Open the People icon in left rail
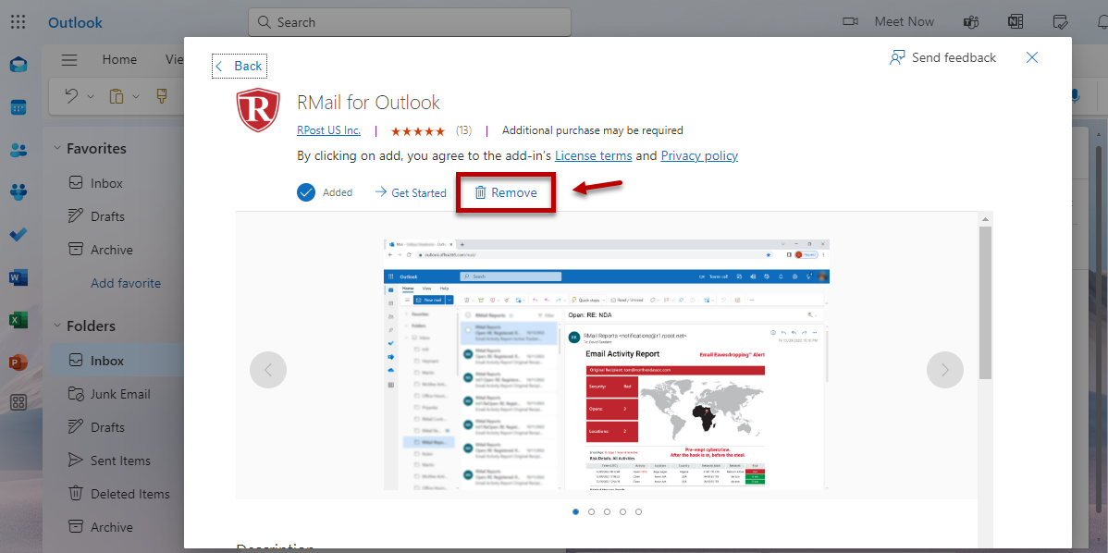The image size is (1108, 553). point(18,150)
